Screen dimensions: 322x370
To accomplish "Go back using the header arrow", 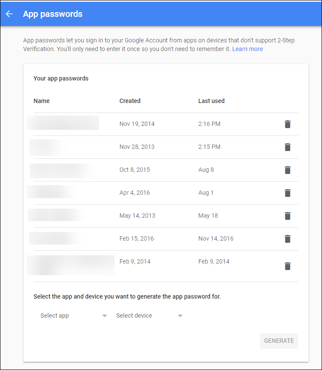I will pos(9,14).
